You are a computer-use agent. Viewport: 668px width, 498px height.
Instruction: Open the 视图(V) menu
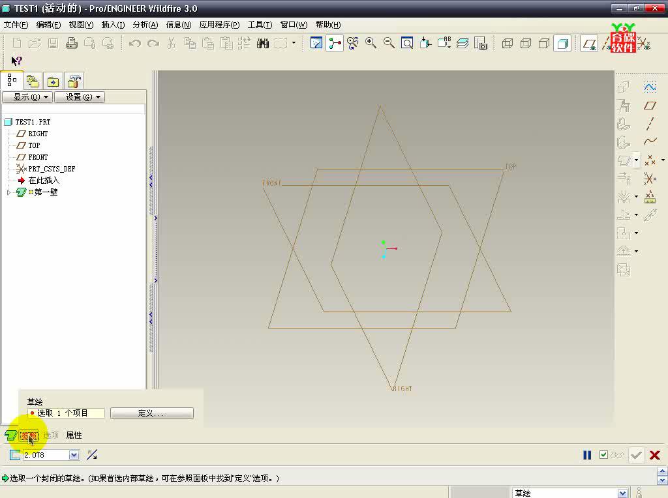point(81,25)
